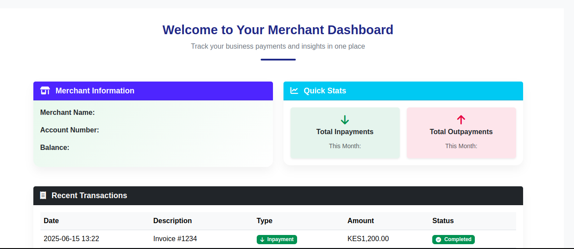Screen dimensions: 574x249
Task: Select the Total Inpayments stat card
Action: [345, 133]
